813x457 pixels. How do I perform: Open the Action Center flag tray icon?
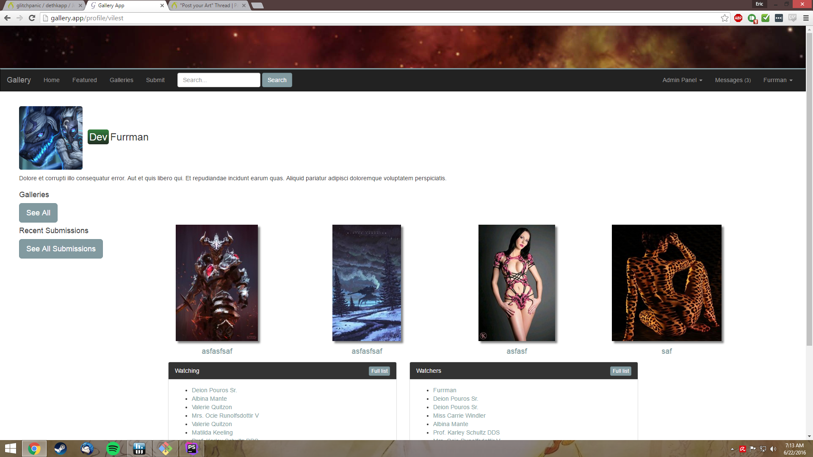753,449
